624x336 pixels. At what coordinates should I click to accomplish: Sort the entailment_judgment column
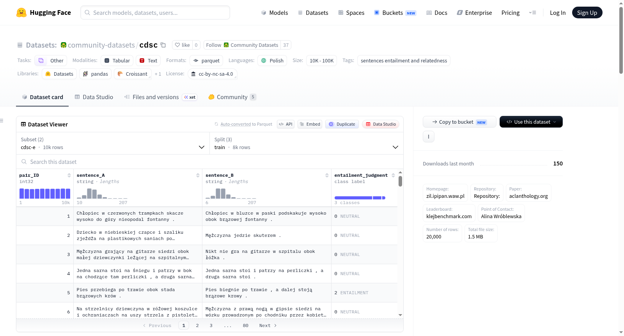393,175
